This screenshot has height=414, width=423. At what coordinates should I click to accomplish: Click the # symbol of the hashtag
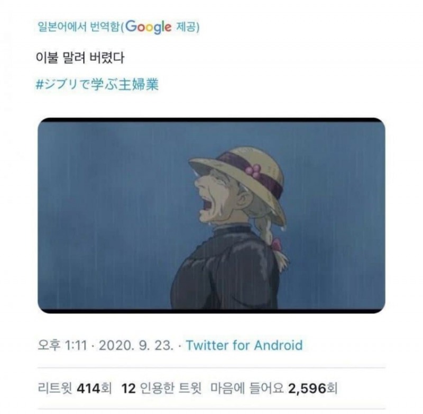coord(39,85)
